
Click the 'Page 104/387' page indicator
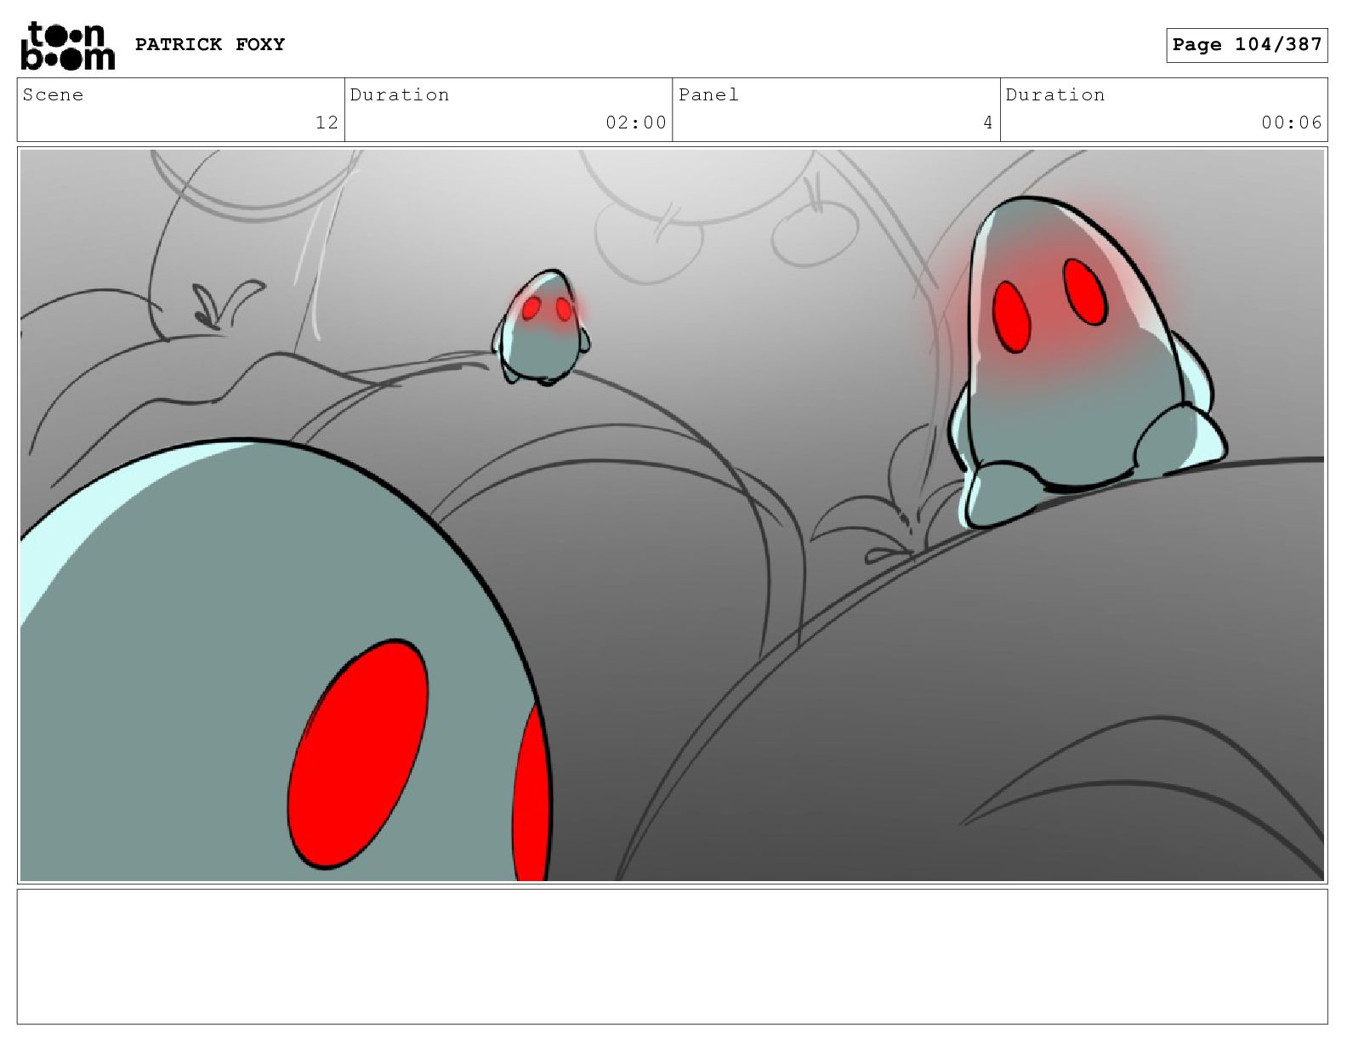click(x=1247, y=45)
